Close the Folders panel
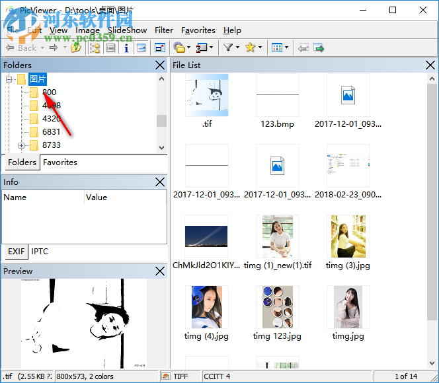This screenshot has width=439, height=383. pyautogui.click(x=160, y=65)
